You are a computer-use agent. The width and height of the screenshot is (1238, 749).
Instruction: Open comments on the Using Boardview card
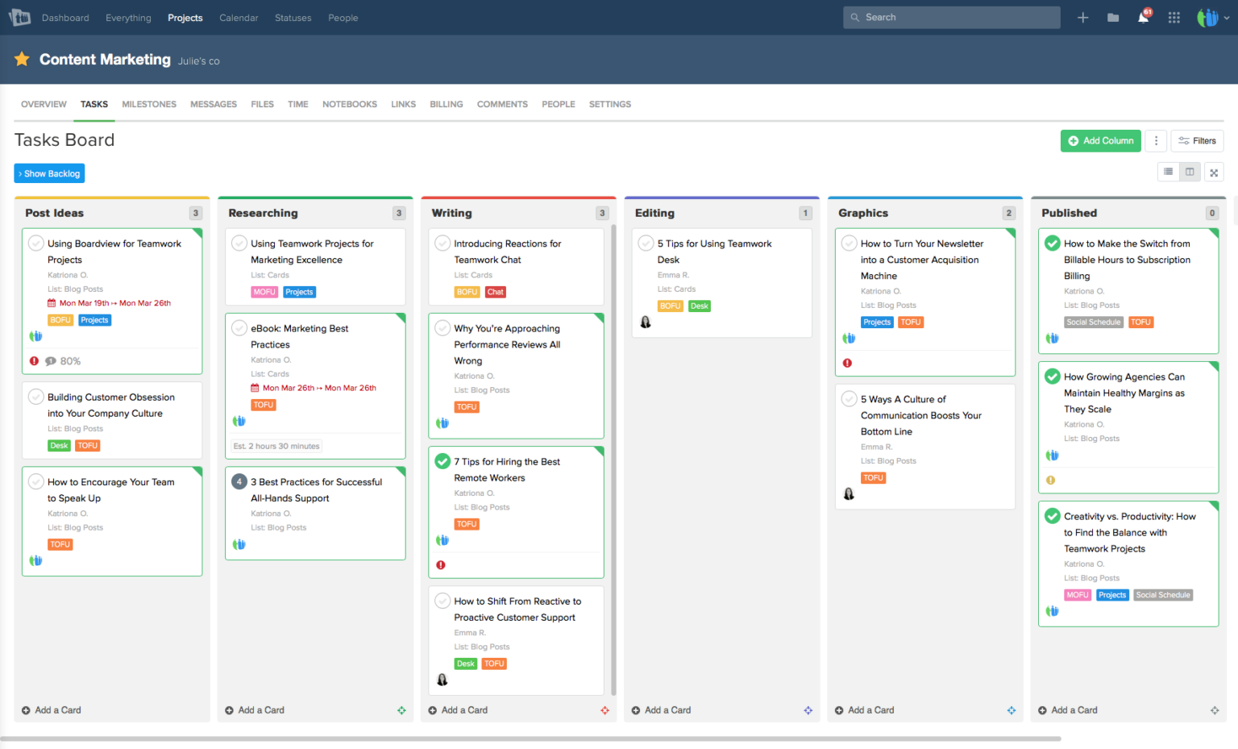(51, 360)
